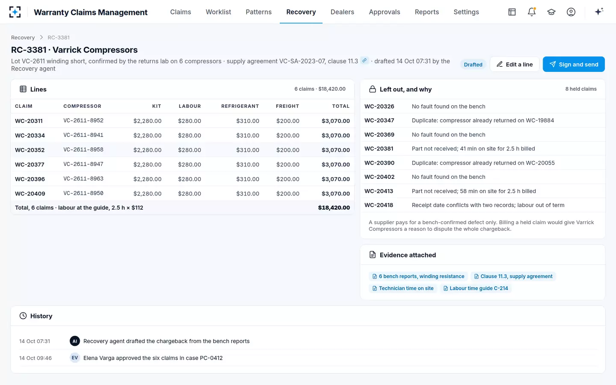This screenshot has width=616, height=385.
Task: Open the Labour time guide C-214 attachment
Action: coord(476,288)
